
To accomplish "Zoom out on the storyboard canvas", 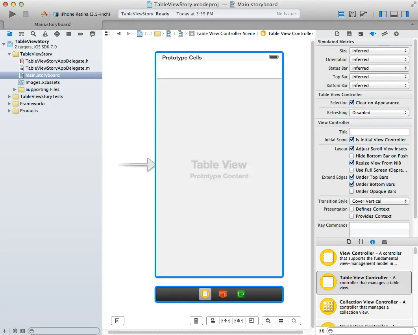I will click(x=268, y=321).
